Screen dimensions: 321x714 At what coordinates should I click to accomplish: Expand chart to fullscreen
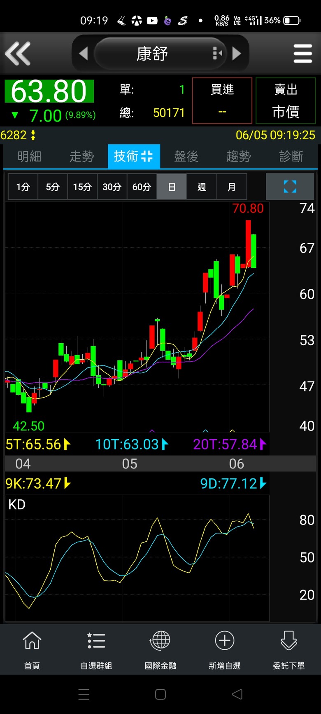290,187
